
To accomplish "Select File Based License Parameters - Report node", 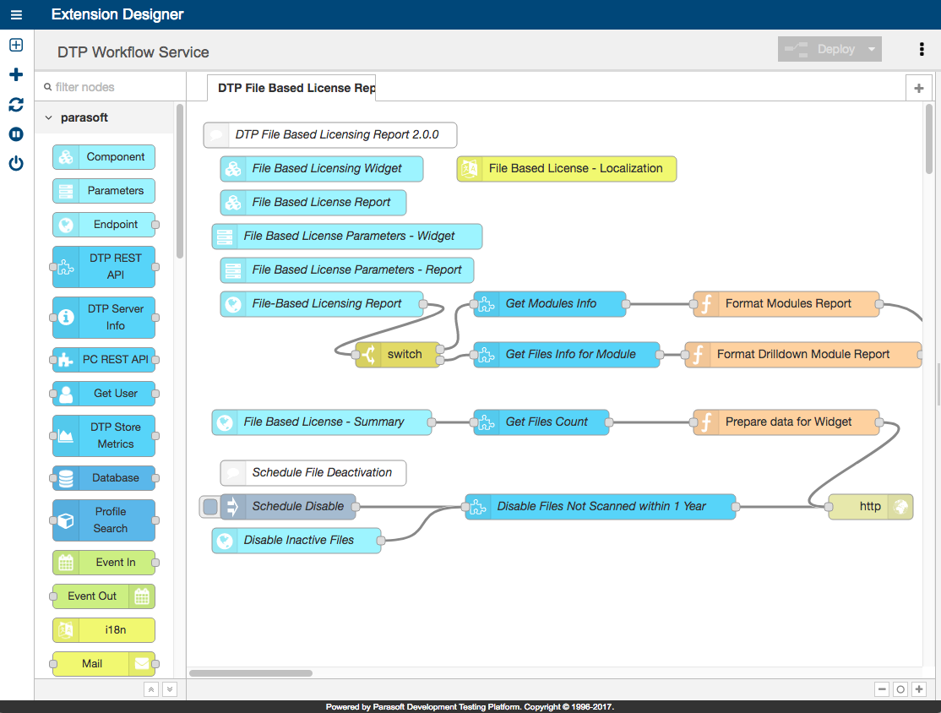I will pos(347,270).
